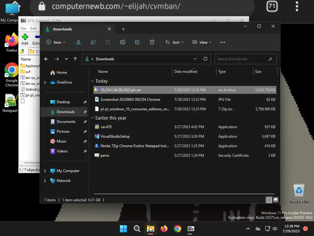Open the New dropdown menu

click(x=56, y=42)
